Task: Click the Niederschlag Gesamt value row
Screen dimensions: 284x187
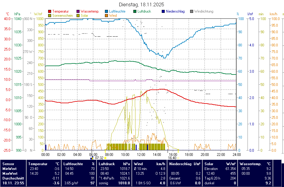Action: [185, 178]
